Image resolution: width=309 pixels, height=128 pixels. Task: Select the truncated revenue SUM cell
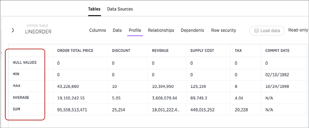[166, 110]
